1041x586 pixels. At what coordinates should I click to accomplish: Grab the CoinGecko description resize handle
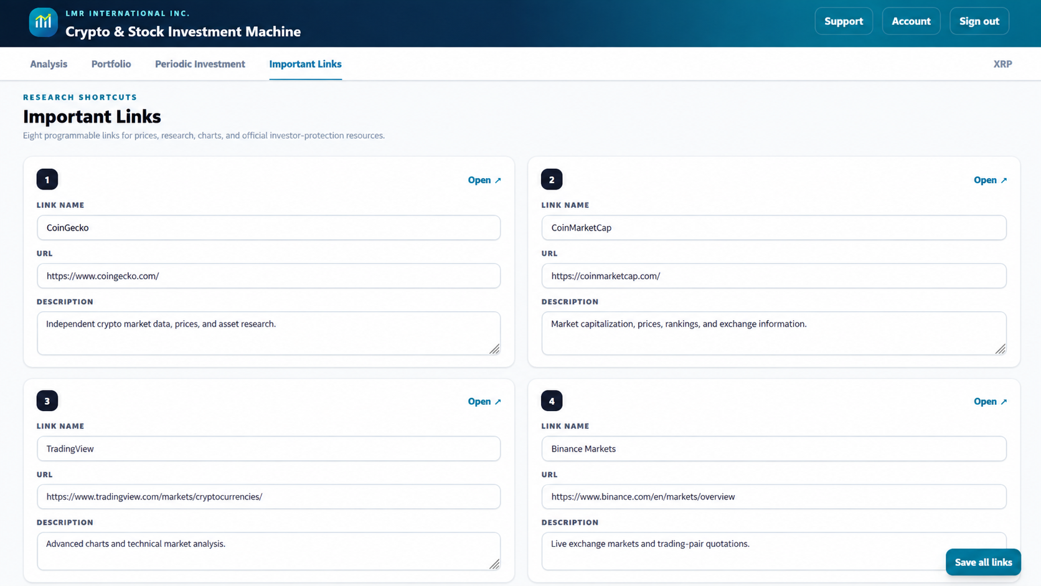tap(494, 349)
